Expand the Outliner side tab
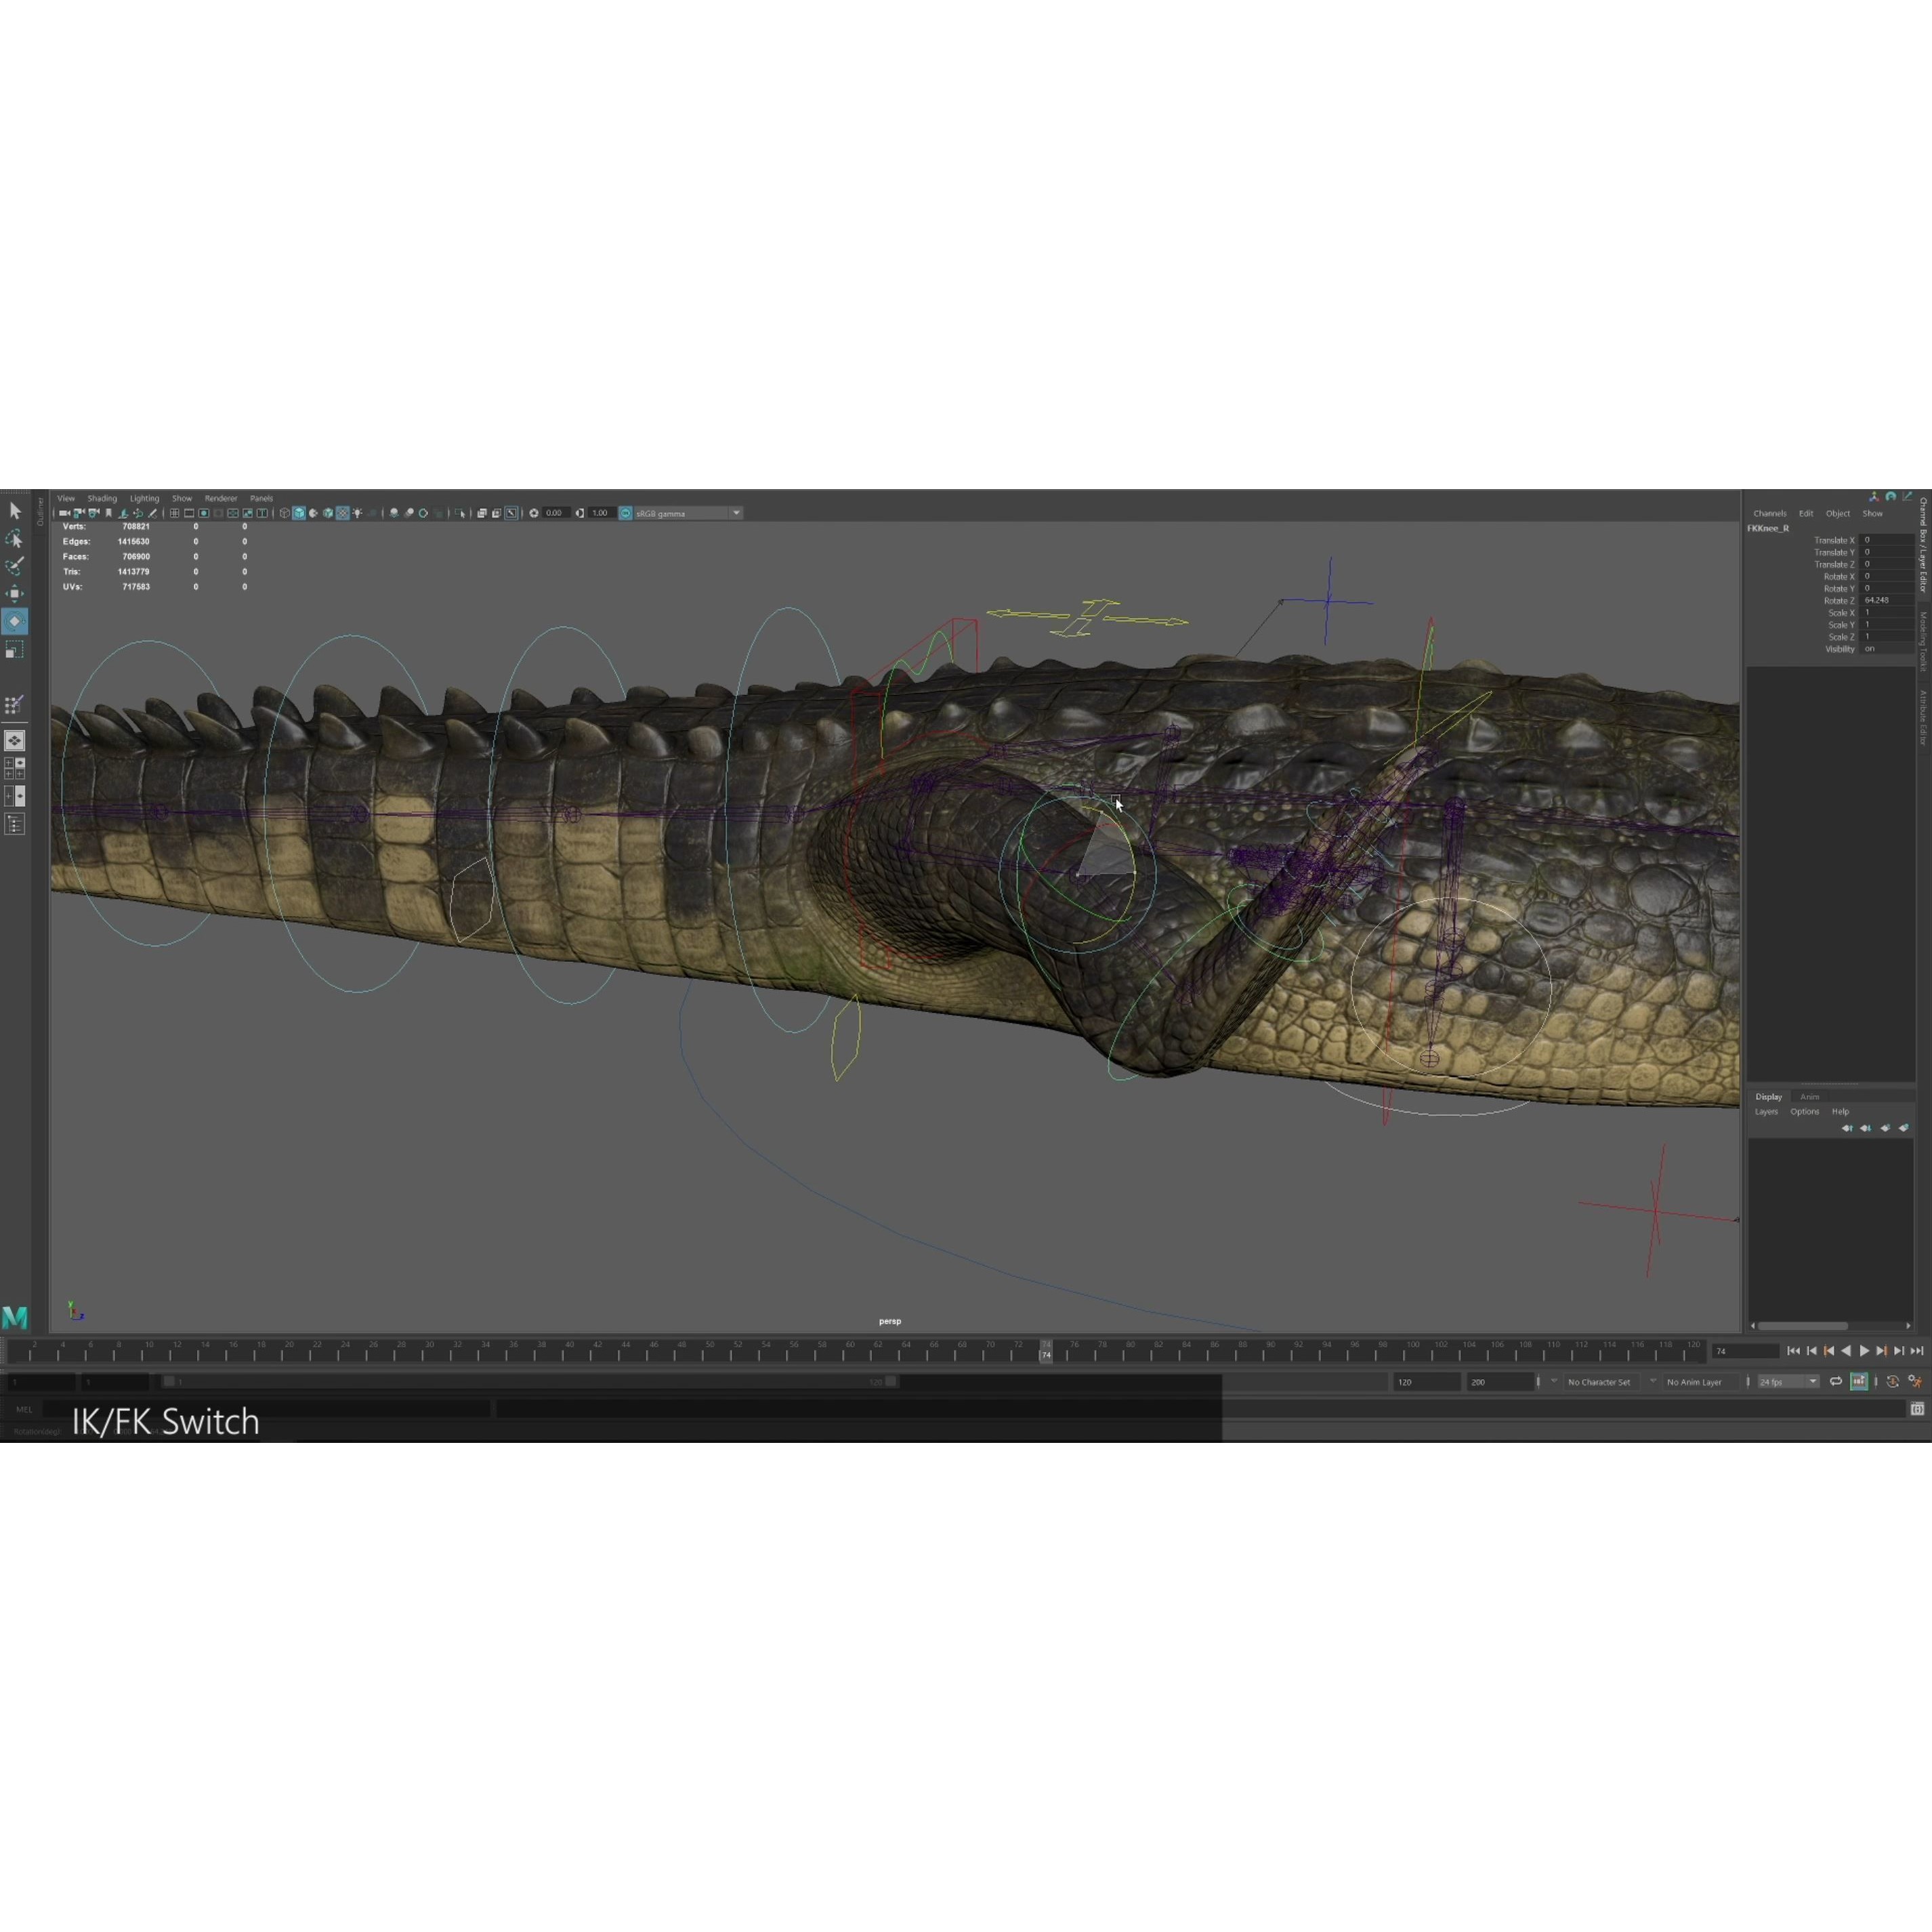The image size is (1932, 1932). [40, 511]
